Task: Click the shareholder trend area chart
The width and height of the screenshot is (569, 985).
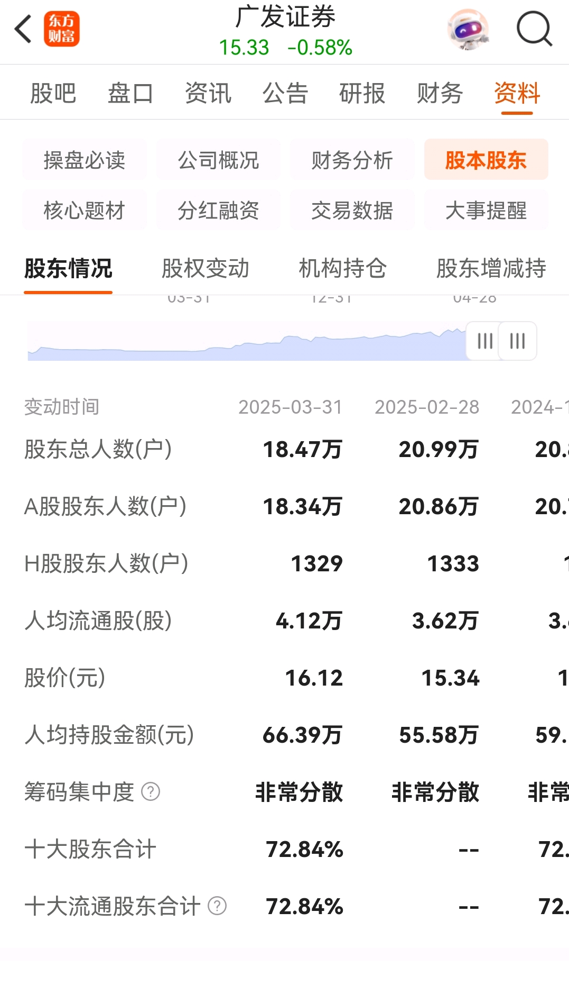Action: [x=247, y=344]
